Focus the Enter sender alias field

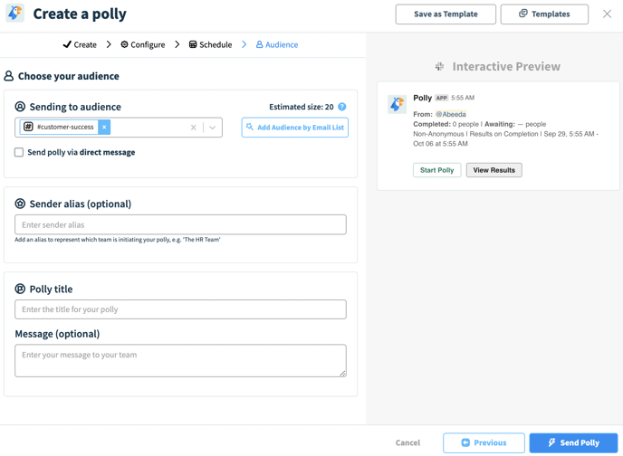[180, 224]
